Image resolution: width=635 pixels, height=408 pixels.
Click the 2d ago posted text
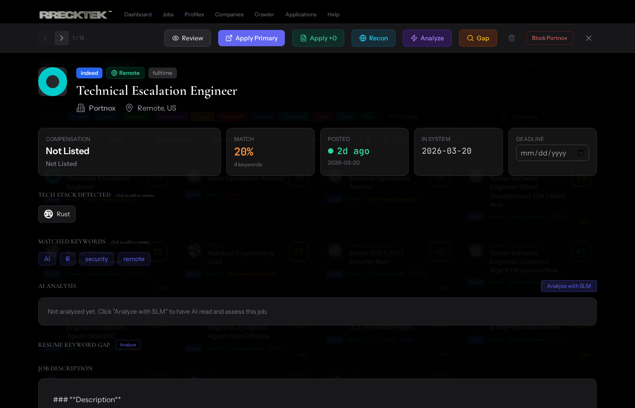353,151
